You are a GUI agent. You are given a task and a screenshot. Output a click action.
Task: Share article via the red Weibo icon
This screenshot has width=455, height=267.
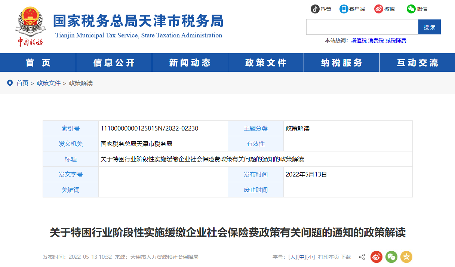point(376,257)
